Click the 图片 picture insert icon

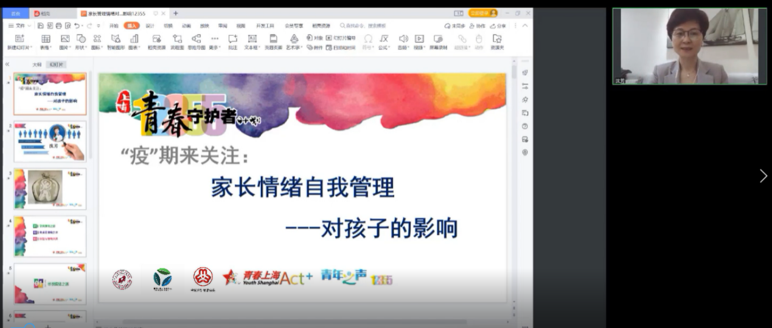64,39
